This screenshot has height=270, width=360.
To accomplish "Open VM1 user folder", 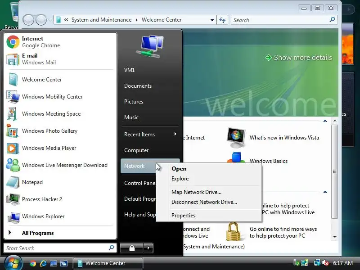I will point(150,70).
